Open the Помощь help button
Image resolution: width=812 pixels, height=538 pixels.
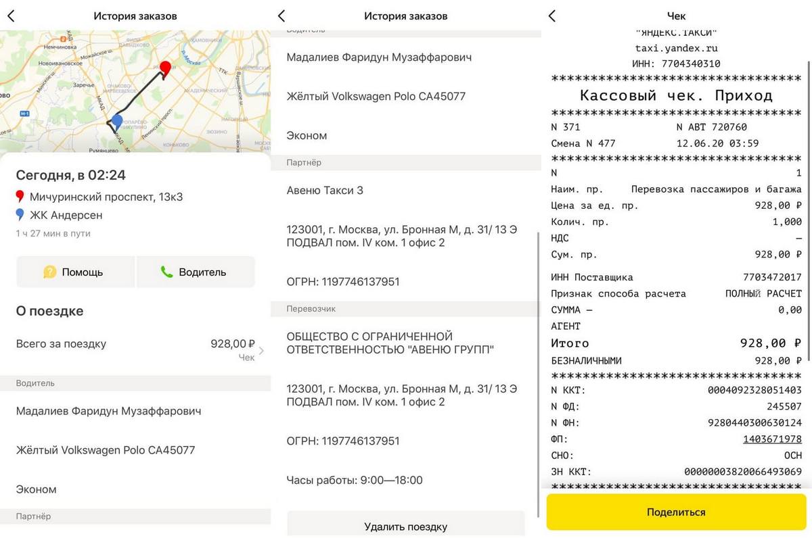coord(76,272)
